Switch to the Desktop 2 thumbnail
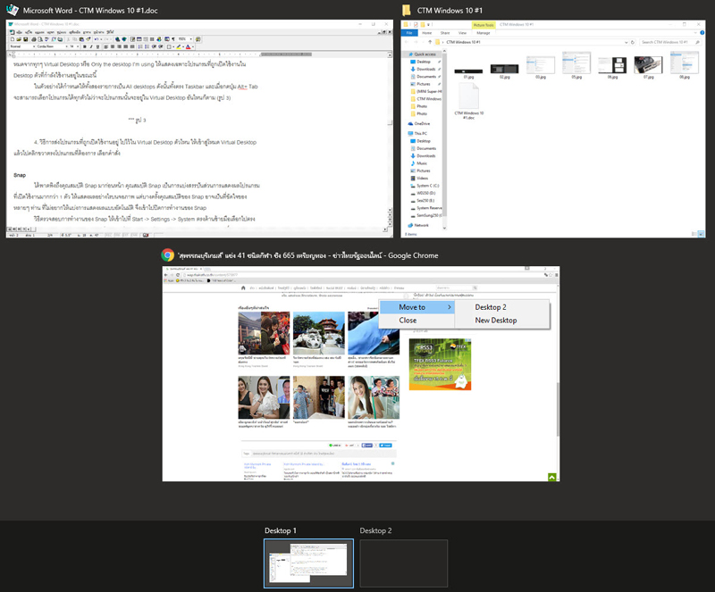Image resolution: width=715 pixels, height=592 pixels. pos(404,563)
